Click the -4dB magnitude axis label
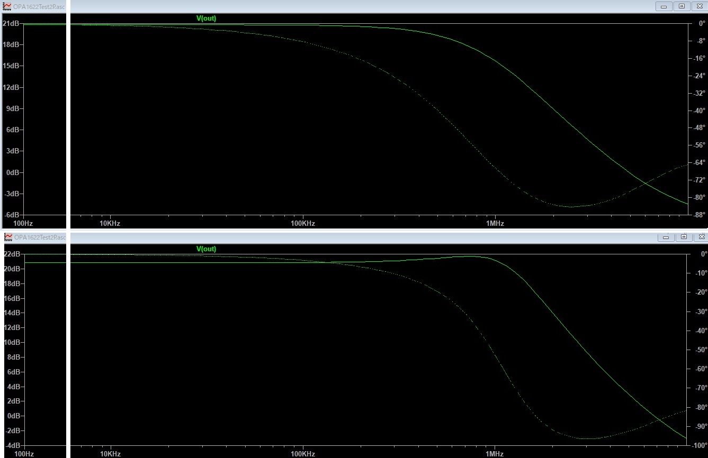The height and width of the screenshot is (458, 708). click(12, 445)
